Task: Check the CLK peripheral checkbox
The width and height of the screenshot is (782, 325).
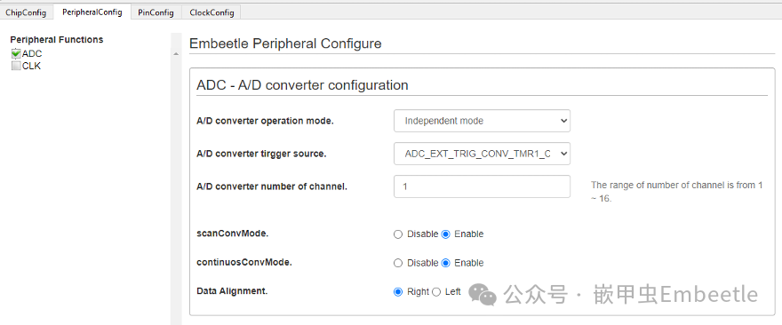Action: click(x=16, y=66)
